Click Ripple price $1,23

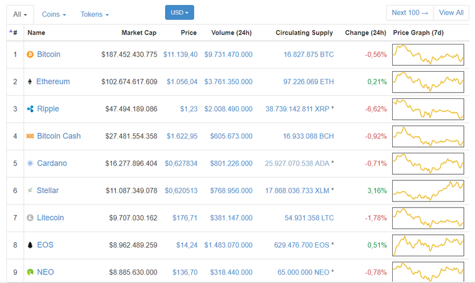(189, 109)
